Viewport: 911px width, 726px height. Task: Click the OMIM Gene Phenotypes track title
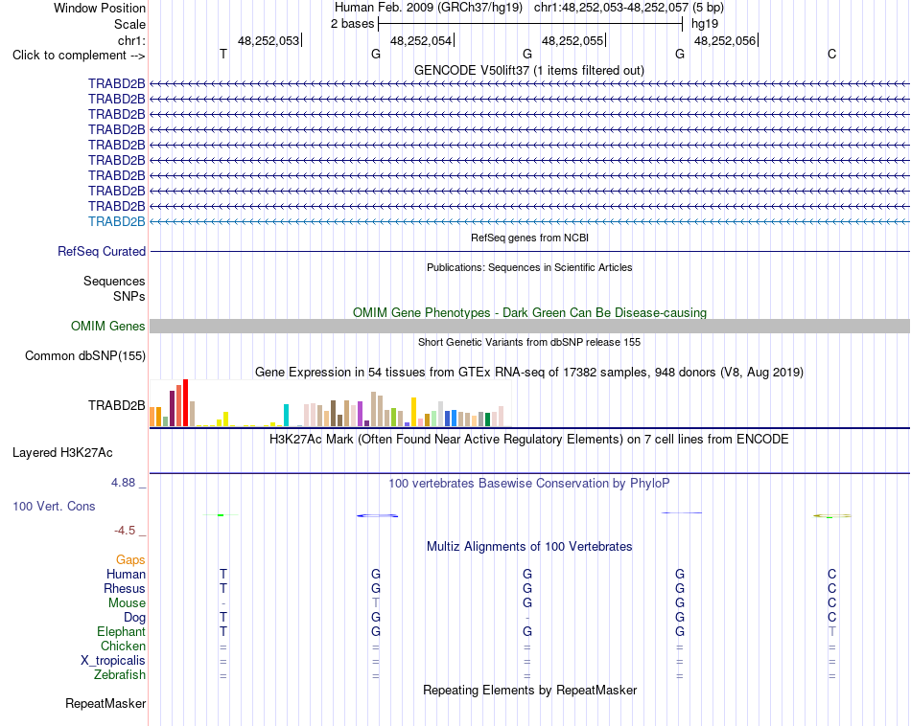point(529,312)
